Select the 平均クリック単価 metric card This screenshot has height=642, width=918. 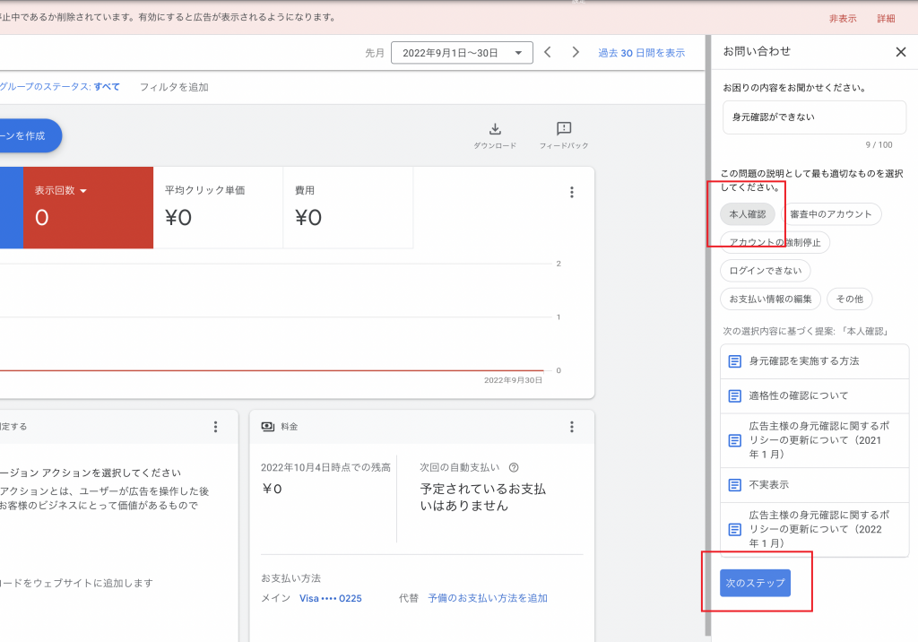click(218, 207)
